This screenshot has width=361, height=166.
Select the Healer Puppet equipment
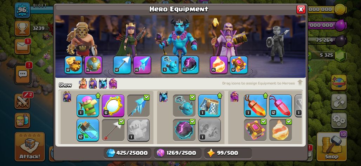pos(138,130)
